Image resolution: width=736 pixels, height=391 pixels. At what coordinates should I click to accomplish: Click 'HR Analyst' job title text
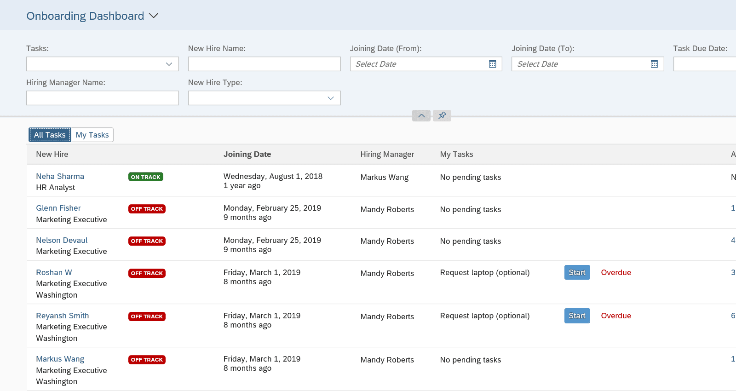(x=56, y=187)
